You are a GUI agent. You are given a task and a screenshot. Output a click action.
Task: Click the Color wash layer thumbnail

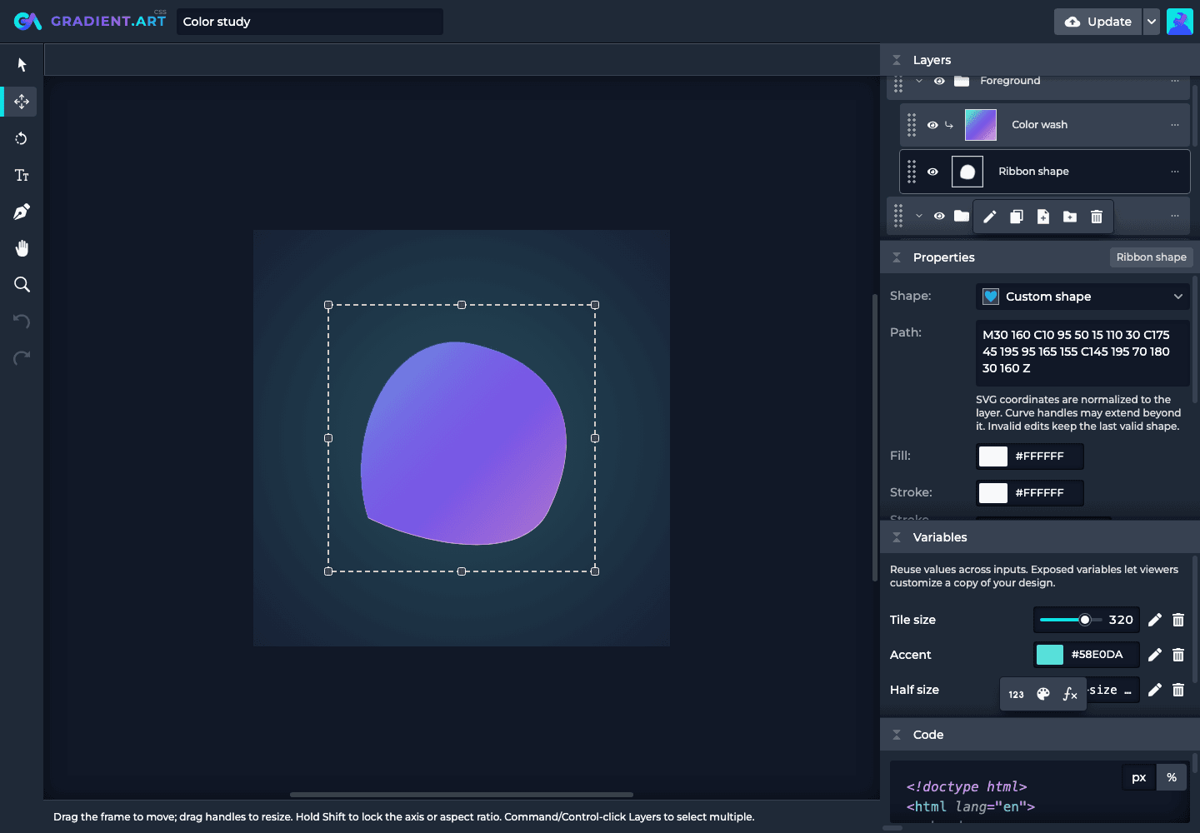tap(981, 125)
